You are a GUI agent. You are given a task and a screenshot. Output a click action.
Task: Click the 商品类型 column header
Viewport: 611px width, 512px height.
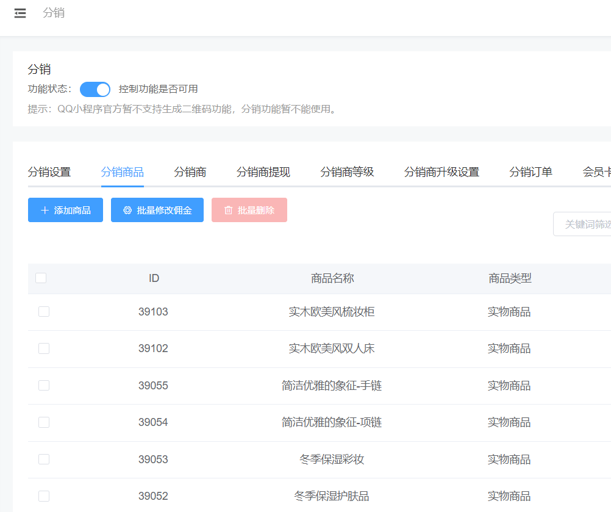(x=510, y=278)
